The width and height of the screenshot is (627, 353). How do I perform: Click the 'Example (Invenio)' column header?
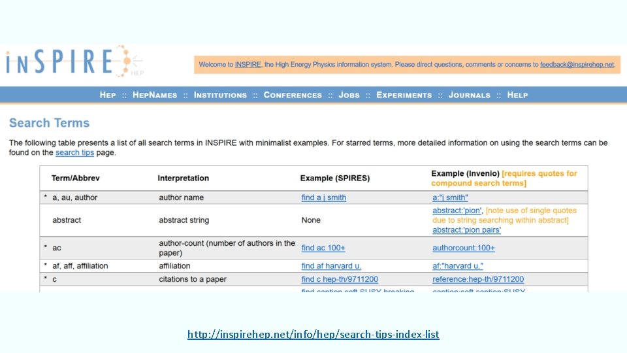point(465,173)
